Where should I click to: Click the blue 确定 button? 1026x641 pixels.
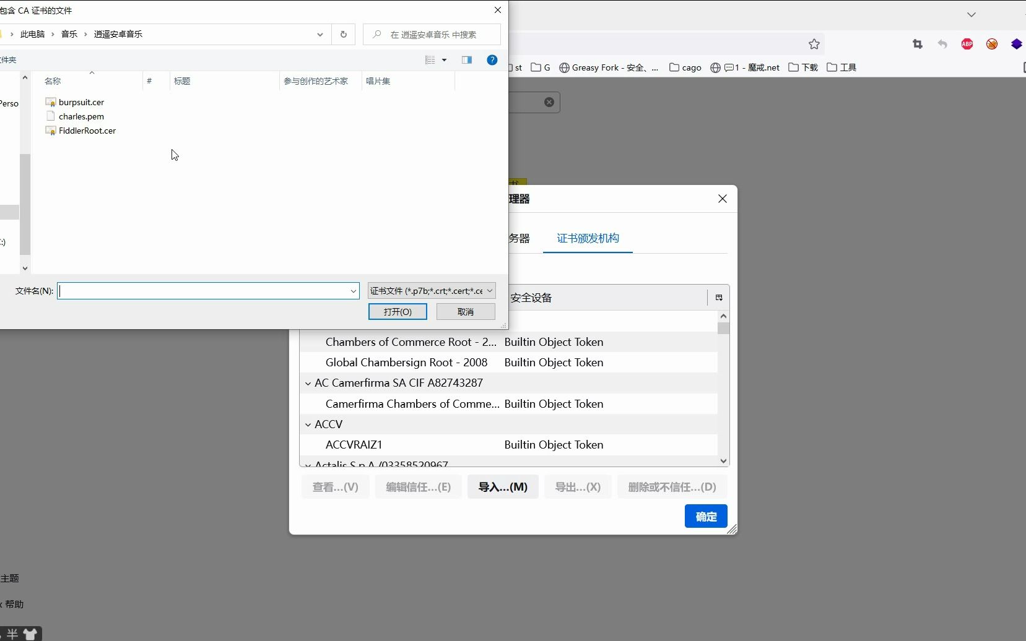(x=706, y=516)
